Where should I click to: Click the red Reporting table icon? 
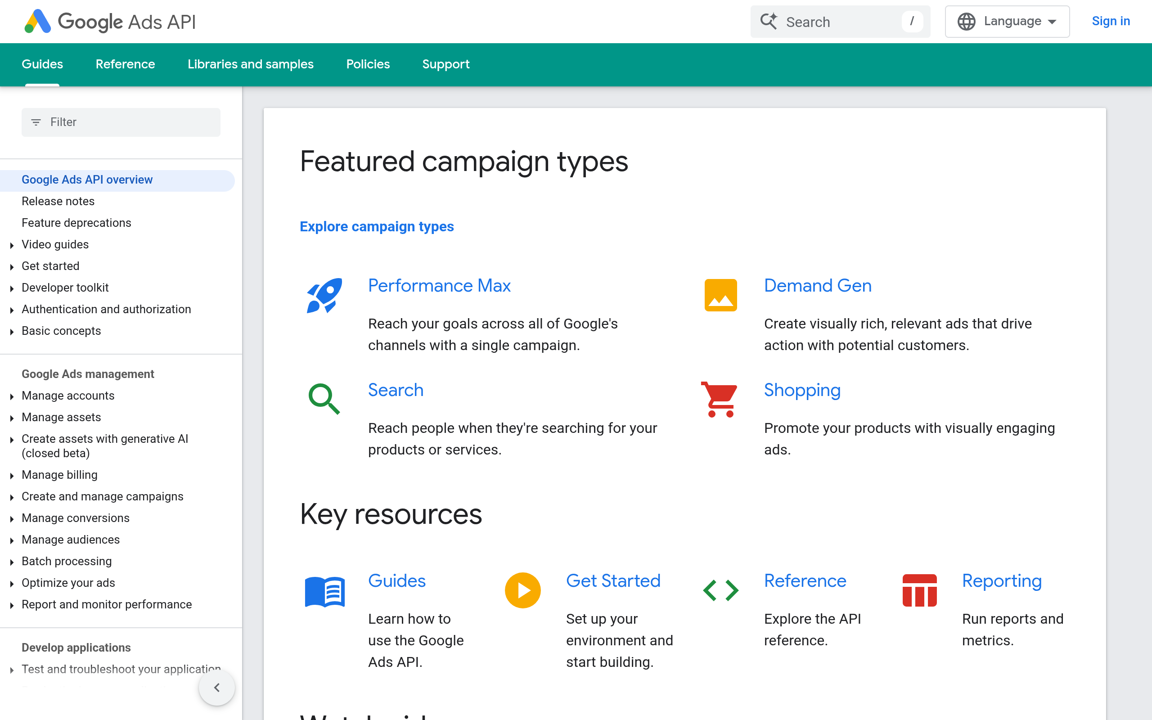pos(920,590)
